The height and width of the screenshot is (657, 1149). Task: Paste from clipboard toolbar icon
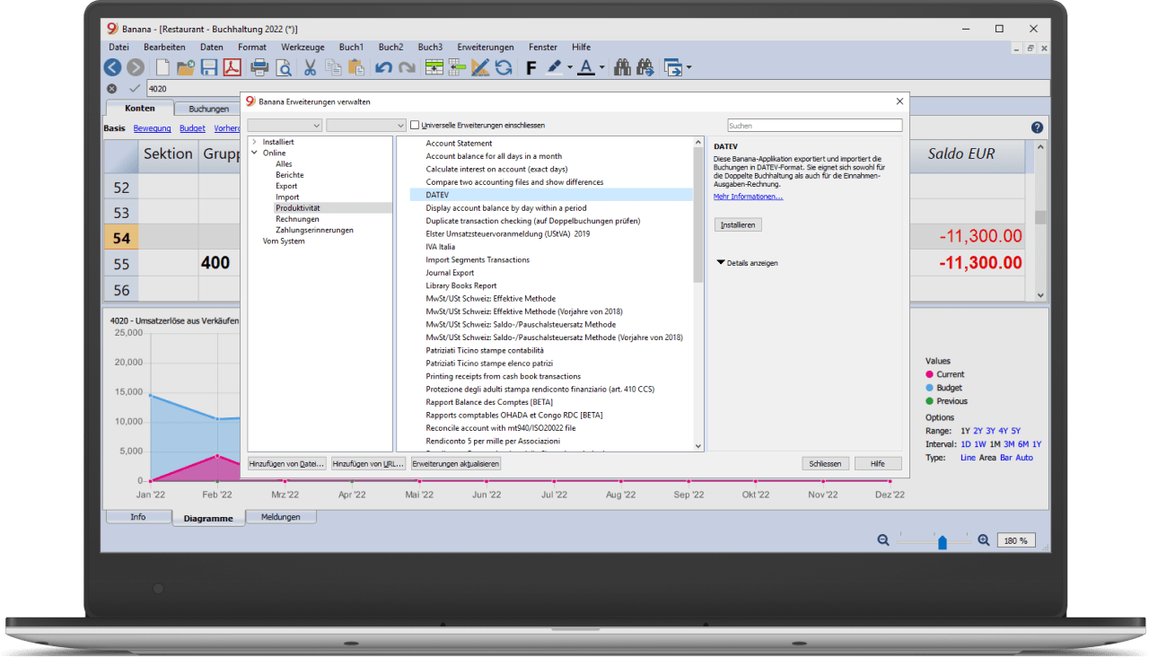[355, 67]
